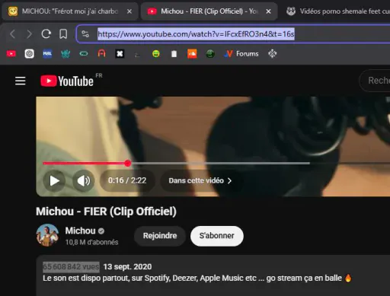
Task: Switch to the third tab starting with Vidéos
Action: click(337, 11)
